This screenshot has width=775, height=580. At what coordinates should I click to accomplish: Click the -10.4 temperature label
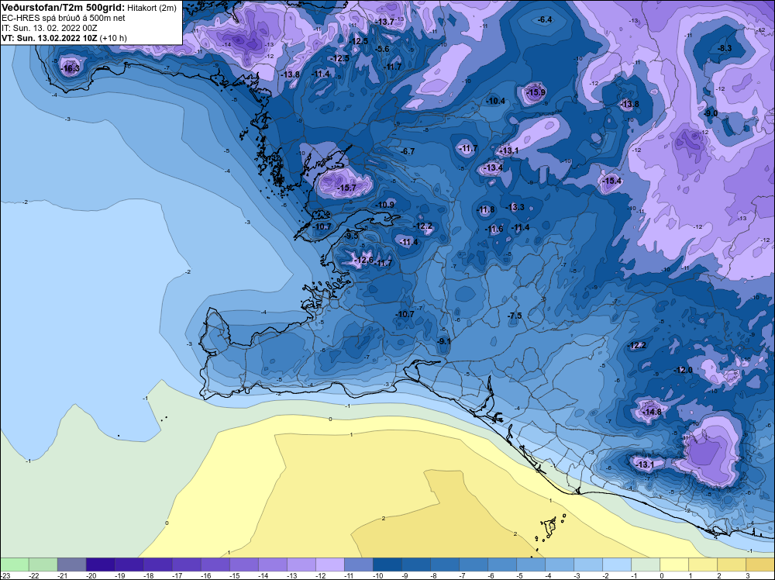click(495, 101)
